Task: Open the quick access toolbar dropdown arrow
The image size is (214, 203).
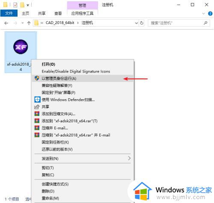Action: (x=28, y=6)
